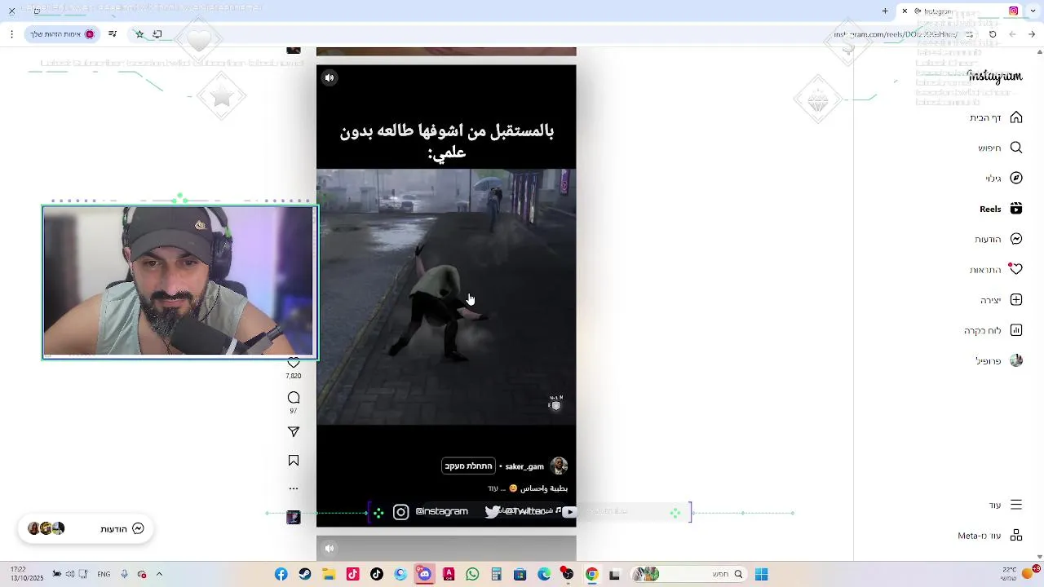The width and height of the screenshot is (1044, 587).
Task: Open saker_gam profile picture
Action: pos(559,466)
